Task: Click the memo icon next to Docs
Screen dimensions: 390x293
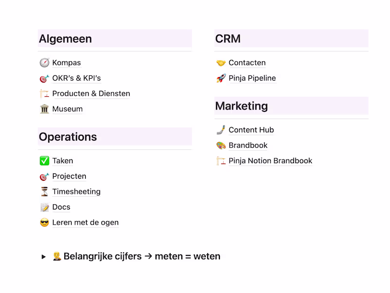Action: [44, 207]
